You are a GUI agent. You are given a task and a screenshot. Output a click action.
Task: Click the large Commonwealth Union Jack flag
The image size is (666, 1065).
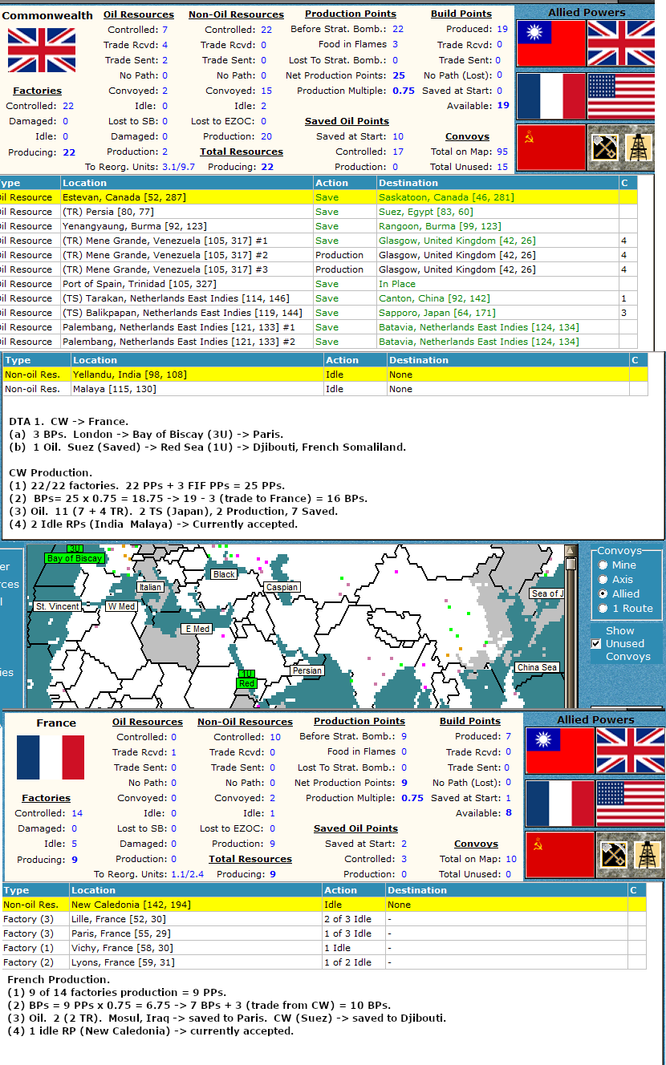pyautogui.click(x=41, y=50)
